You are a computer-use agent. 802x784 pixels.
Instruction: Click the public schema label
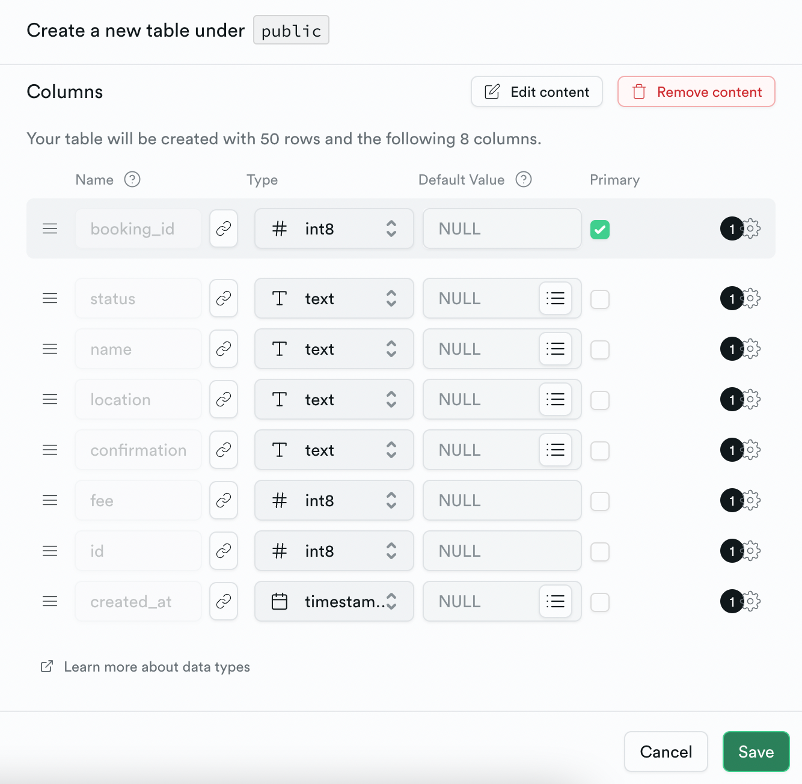[x=291, y=30]
